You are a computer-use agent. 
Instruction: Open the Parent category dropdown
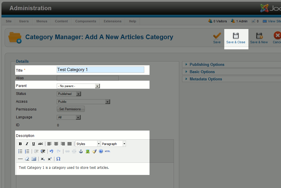(x=78, y=86)
